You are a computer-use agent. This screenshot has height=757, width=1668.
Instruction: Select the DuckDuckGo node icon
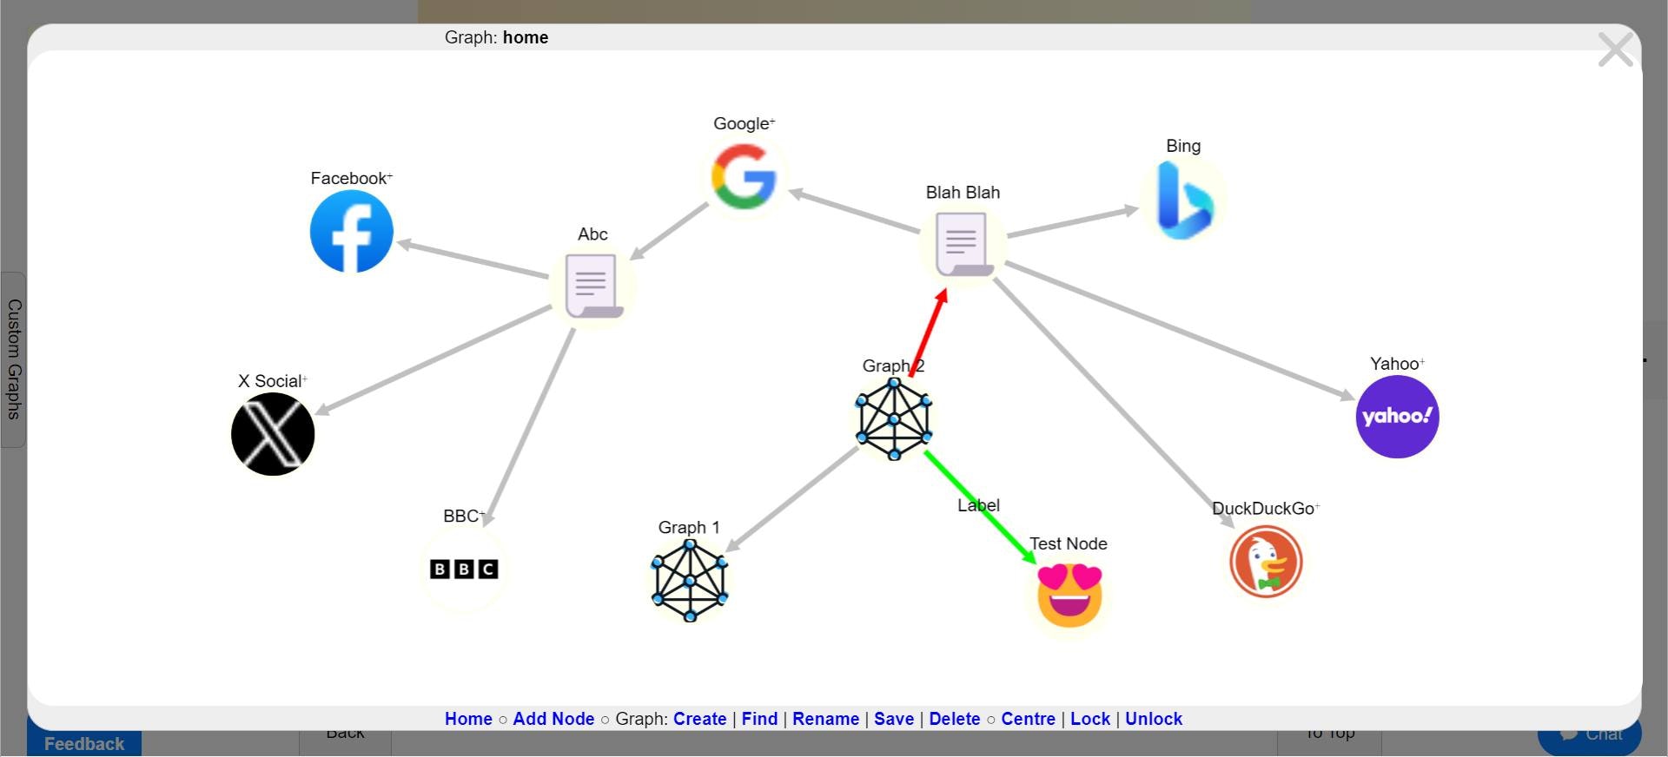[x=1266, y=562]
